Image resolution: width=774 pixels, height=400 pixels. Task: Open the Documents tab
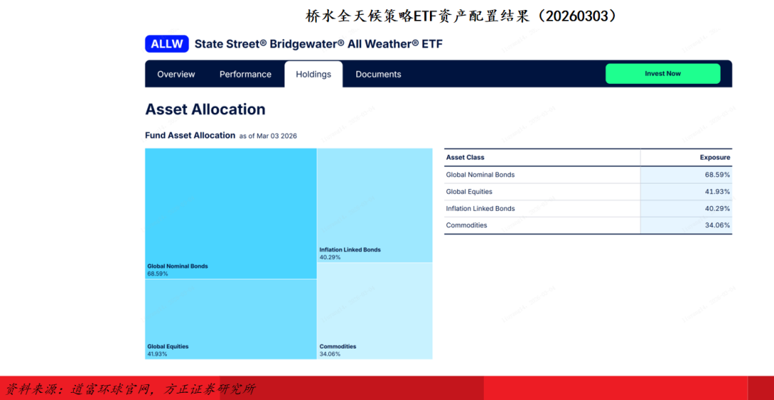(x=378, y=74)
